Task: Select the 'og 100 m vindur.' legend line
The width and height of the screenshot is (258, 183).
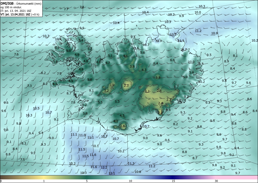Action: [x=11, y=7]
